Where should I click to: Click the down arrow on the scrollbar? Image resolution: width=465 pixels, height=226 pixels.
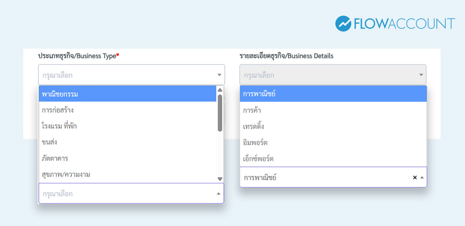[x=219, y=178]
